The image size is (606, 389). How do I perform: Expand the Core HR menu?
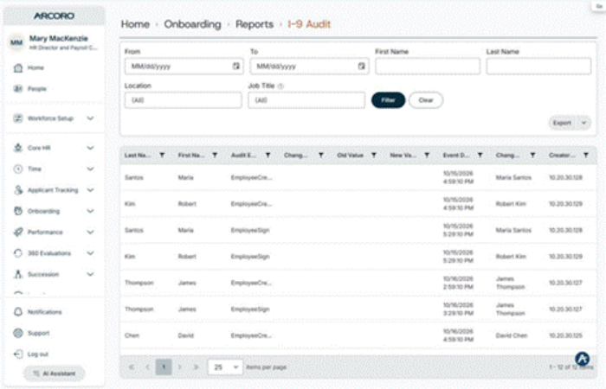click(90, 148)
